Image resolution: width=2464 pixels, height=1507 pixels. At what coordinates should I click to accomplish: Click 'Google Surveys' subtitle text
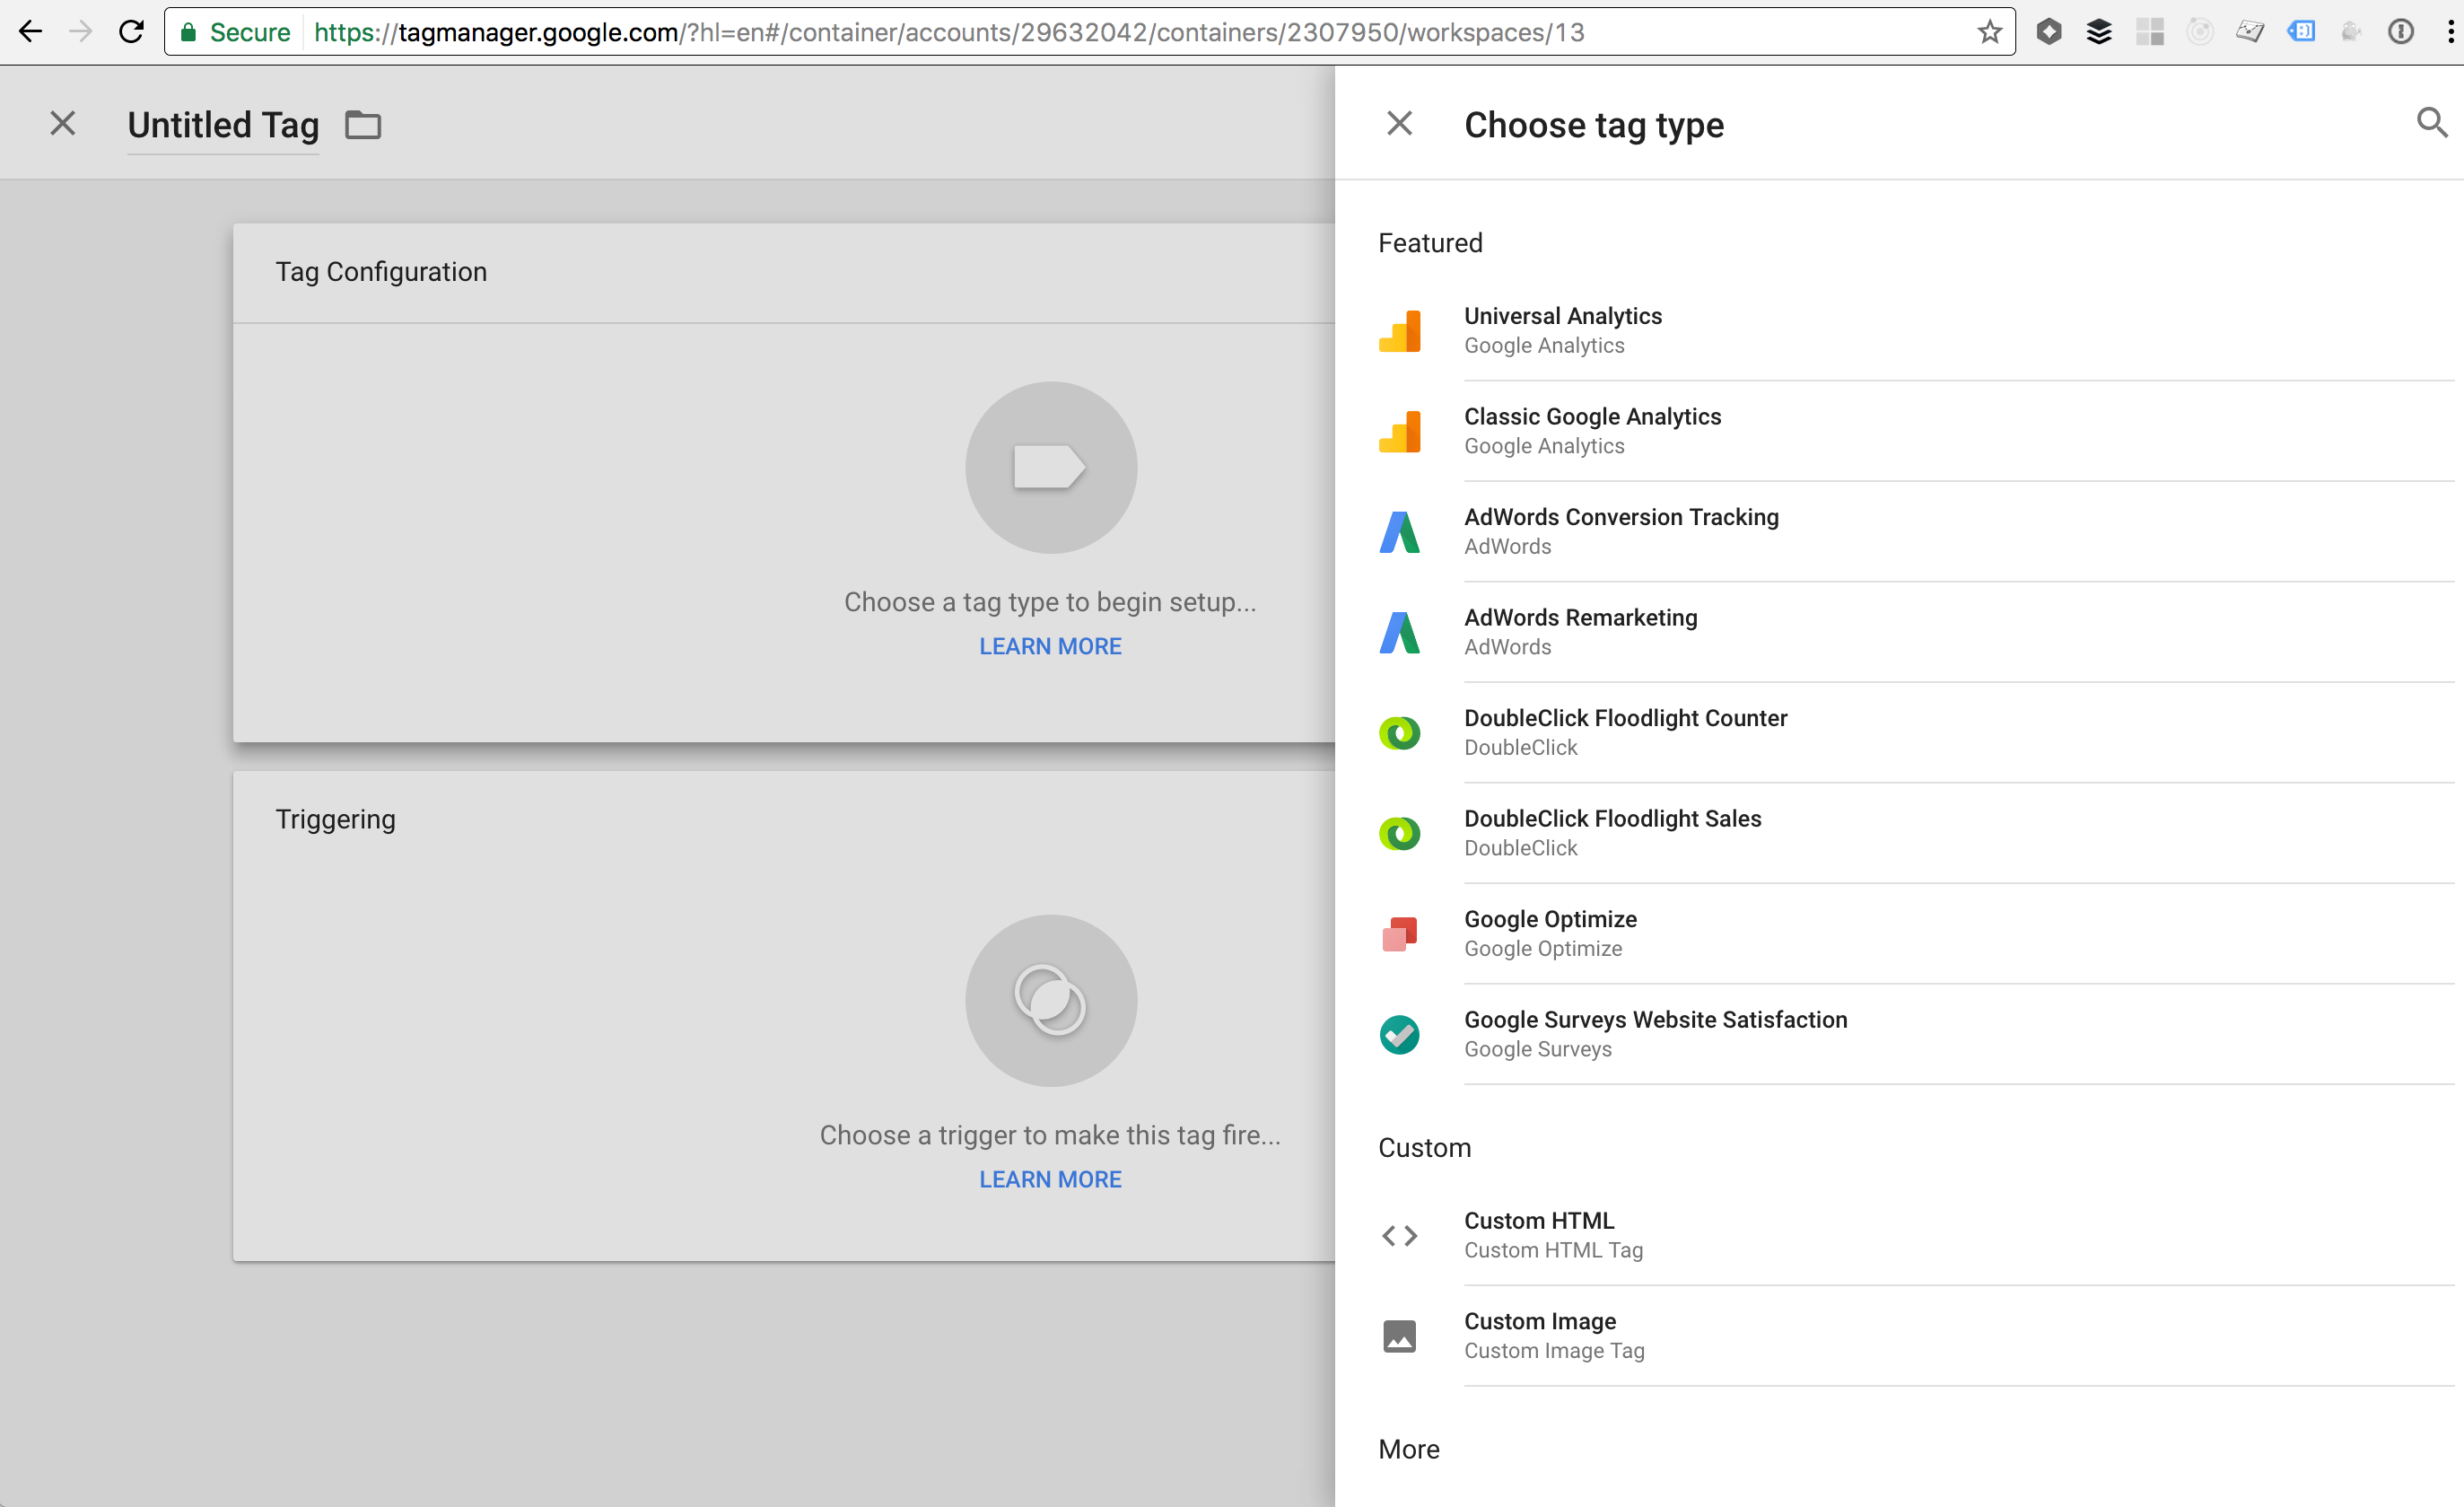[x=1538, y=1049]
